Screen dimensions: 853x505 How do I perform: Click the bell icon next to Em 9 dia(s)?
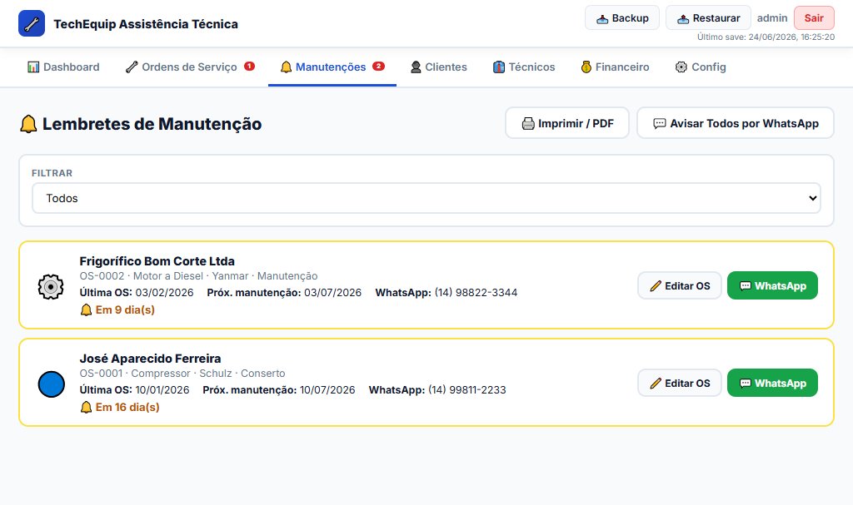click(x=86, y=309)
